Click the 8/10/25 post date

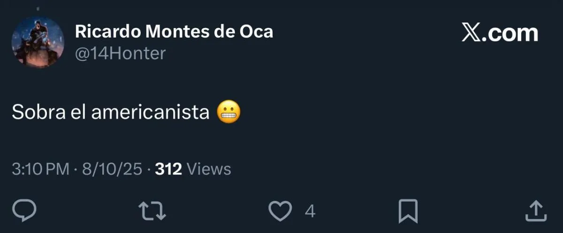pos(112,169)
